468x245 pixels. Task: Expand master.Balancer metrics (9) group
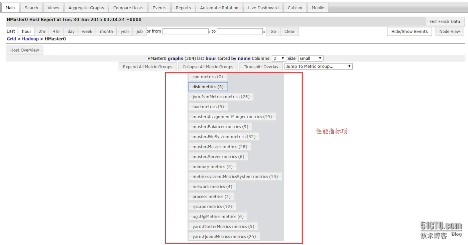point(220,127)
